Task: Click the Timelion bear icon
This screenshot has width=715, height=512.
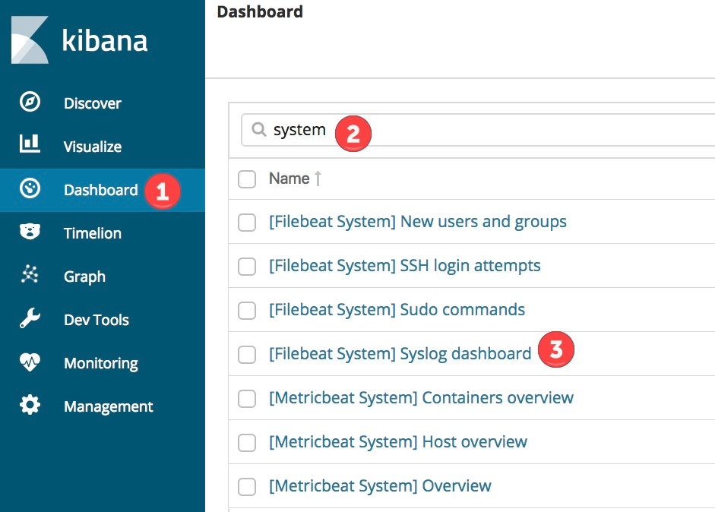Action: (x=30, y=231)
